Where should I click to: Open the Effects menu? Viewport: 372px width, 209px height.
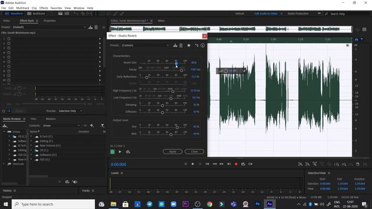tap(44, 8)
